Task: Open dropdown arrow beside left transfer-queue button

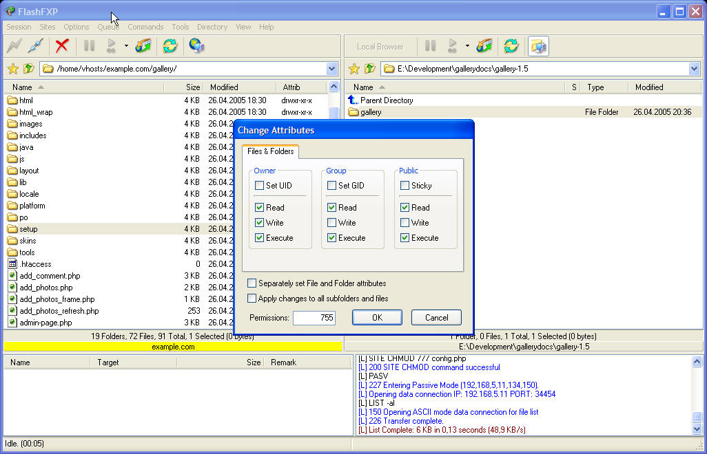Action: click(x=126, y=46)
